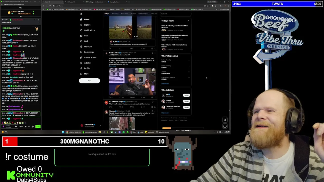The width and height of the screenshot is (324, 182).
Task: Open options menu for #IRIAM trend
Action: 189,77
